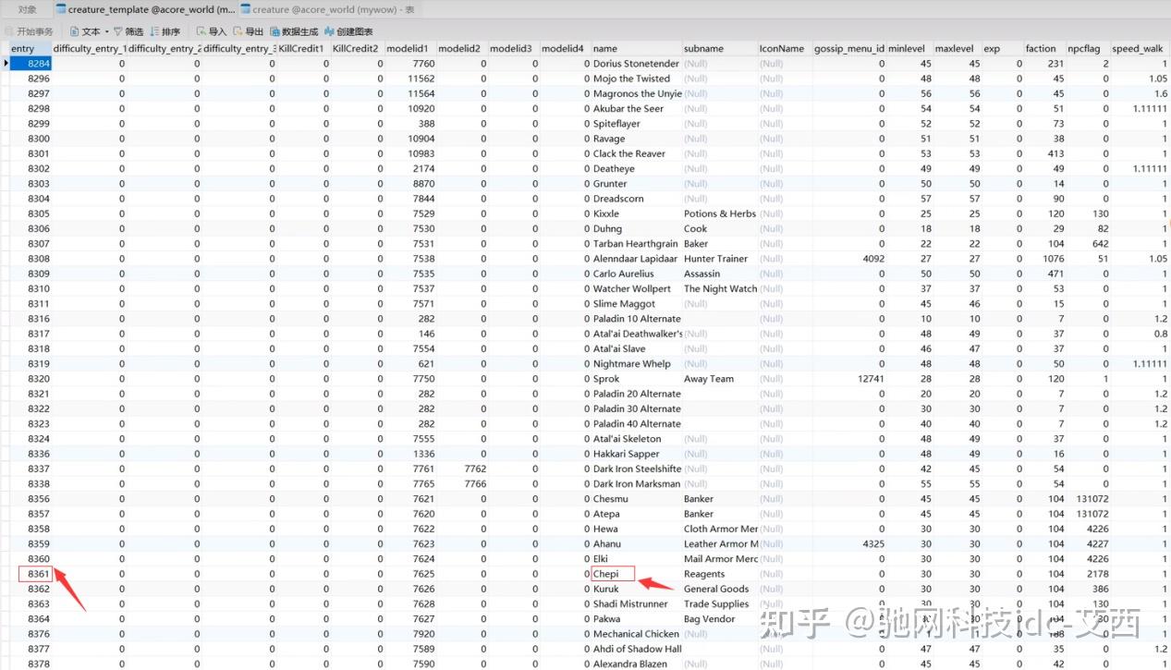Click the name cell Chepi
The height and width of the screenshot is (670, 1171).
[x=613, y=574]
